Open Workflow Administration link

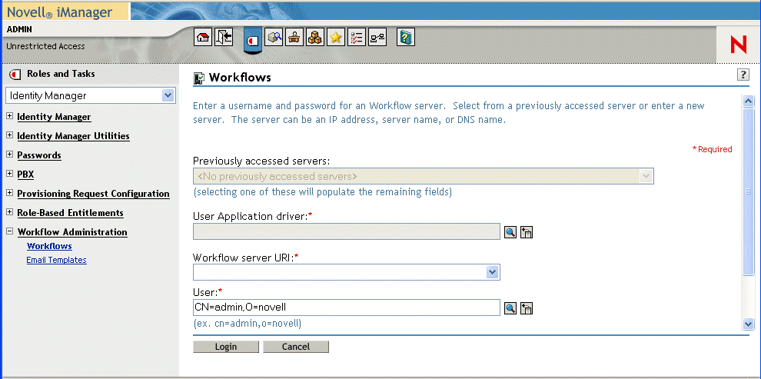(x=72, y=232)
